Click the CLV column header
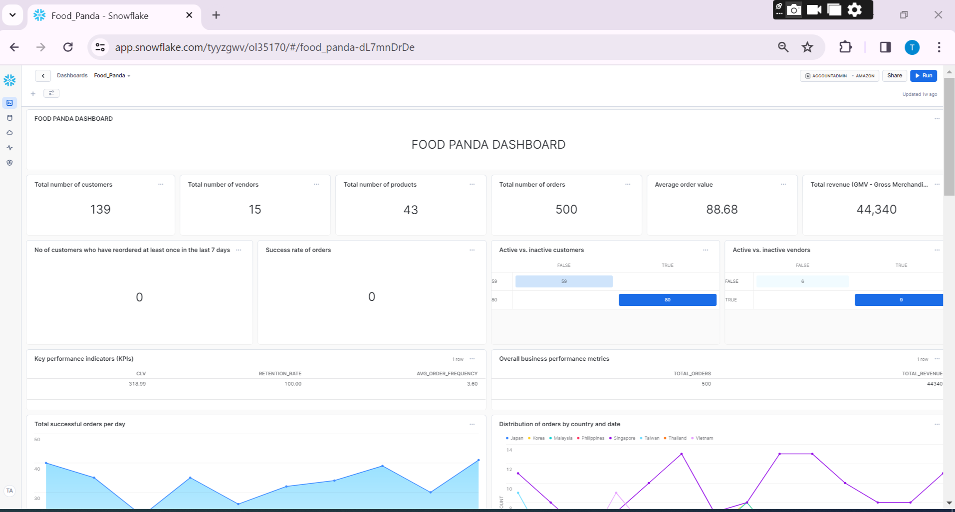Image resolution: width=955 pixels, height=512 pixels. click(141, 374)
